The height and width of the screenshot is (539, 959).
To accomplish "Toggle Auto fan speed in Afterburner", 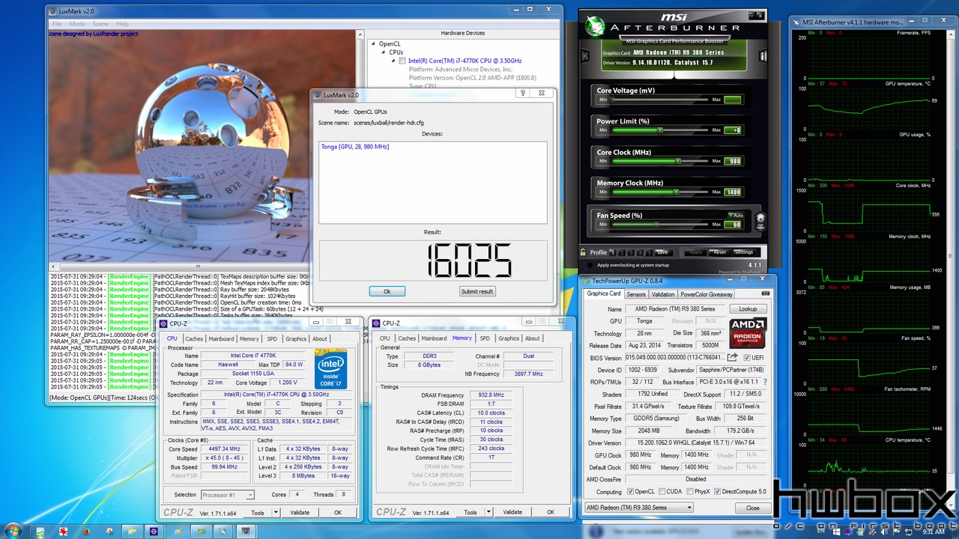I will [x=734, y=216].
